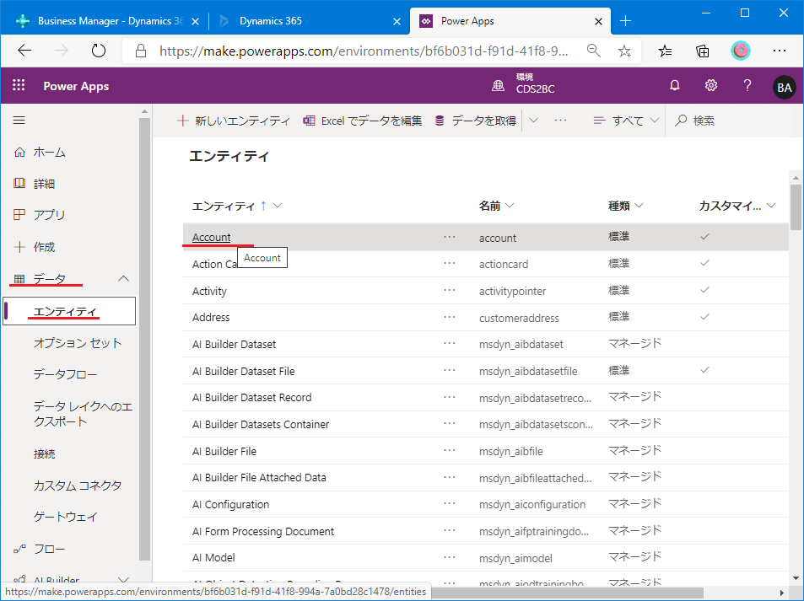Select データフロー in navigation
Image resolution: width=804 pixels, height=601 pixels.
[65, 374]
